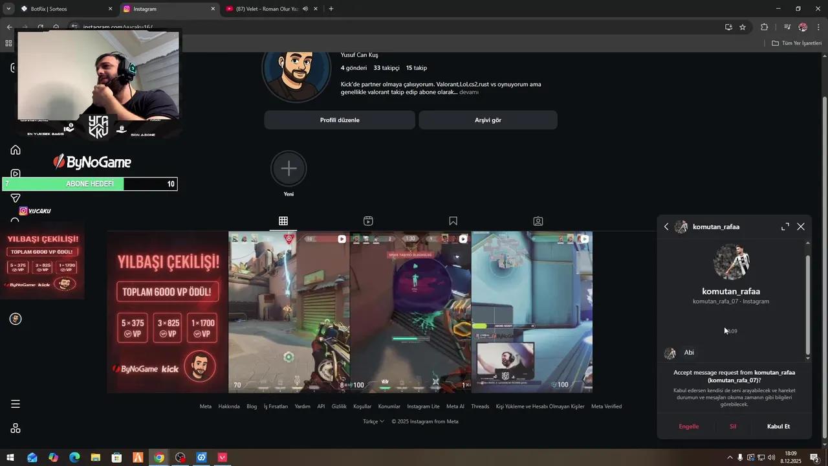Image resolution: width=828 pixels, height=466 pixels.
Task: Open Tüm Yer İşaretleri bookmarks folder
Action: pyautogui.click(x=796, y=43)
